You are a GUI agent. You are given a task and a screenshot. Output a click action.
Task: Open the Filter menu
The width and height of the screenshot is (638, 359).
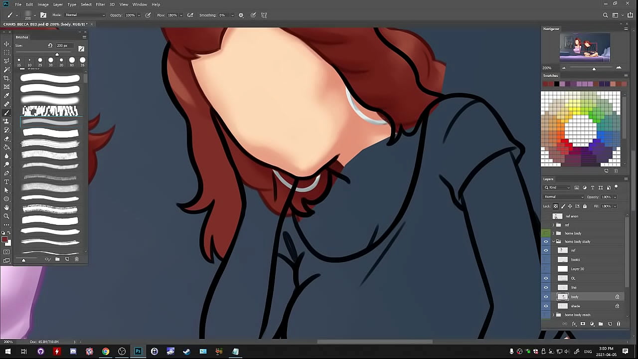coord(100,4)
